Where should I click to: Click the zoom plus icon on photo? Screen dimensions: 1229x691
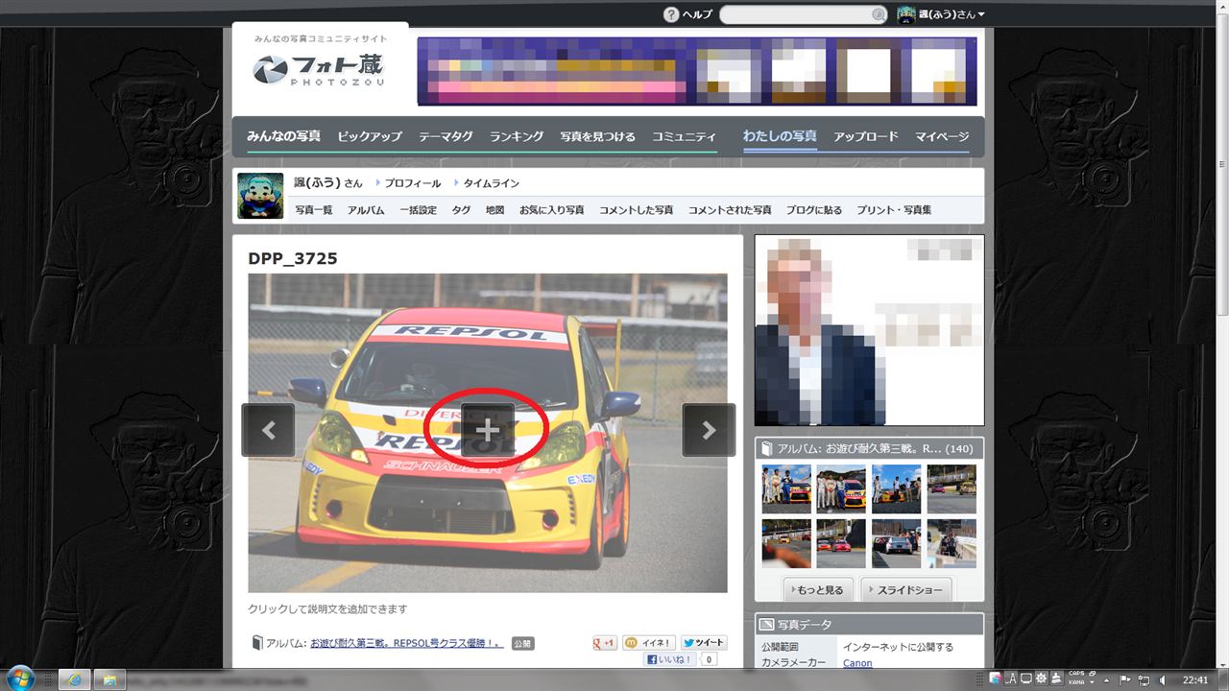pyautogui.click(x=488, y=430)
